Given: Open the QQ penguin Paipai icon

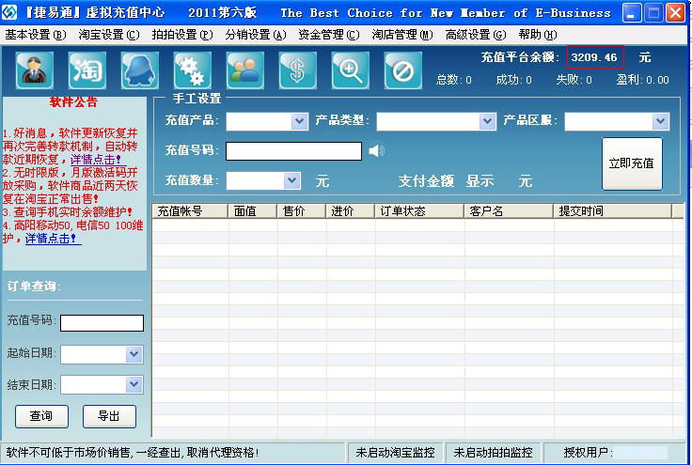Looking at the screenshot, I should click(x=140, y=70).
